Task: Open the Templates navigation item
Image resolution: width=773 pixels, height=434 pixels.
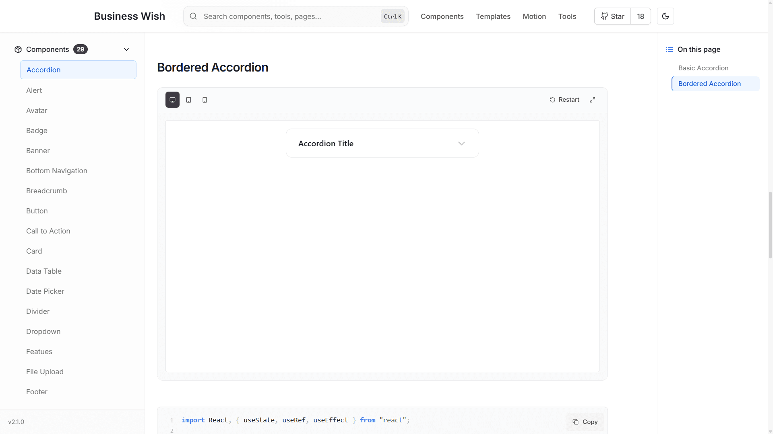Action: tap(493, 16)
